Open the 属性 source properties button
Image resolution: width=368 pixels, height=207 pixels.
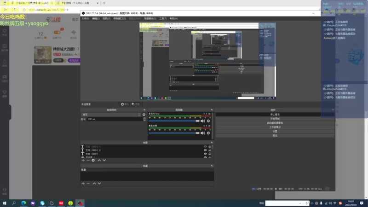tap(125, 104)
